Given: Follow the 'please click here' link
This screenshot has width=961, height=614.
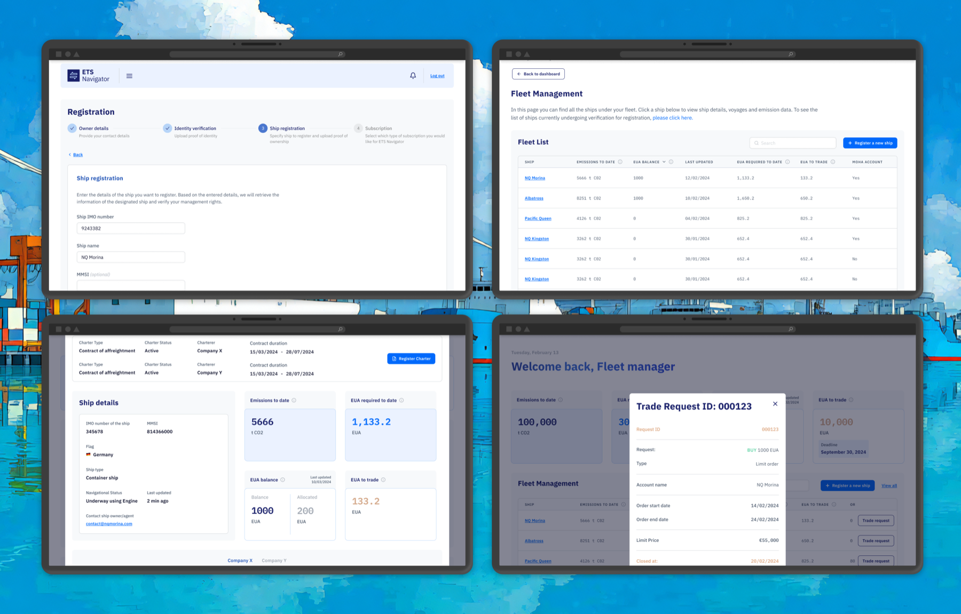Looking at the screenshot, I should point(672,118).
